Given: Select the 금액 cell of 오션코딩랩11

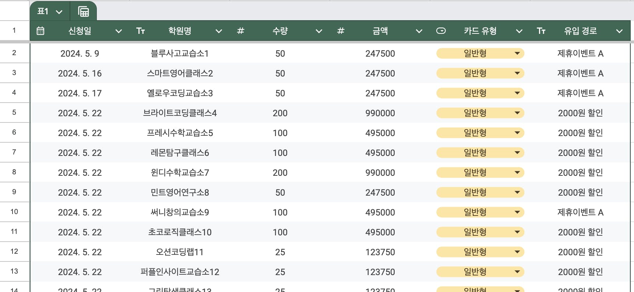Looking at the screenshot, I should (380, 252).
